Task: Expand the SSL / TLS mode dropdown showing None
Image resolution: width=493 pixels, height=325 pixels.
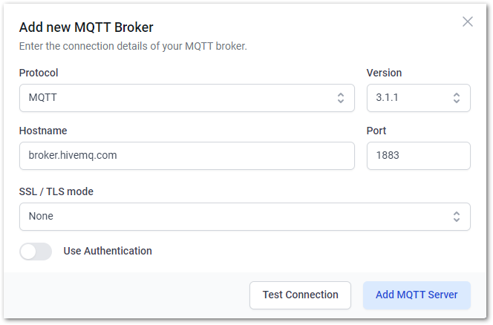Action: pyautogui.click(x=245, y=217)
